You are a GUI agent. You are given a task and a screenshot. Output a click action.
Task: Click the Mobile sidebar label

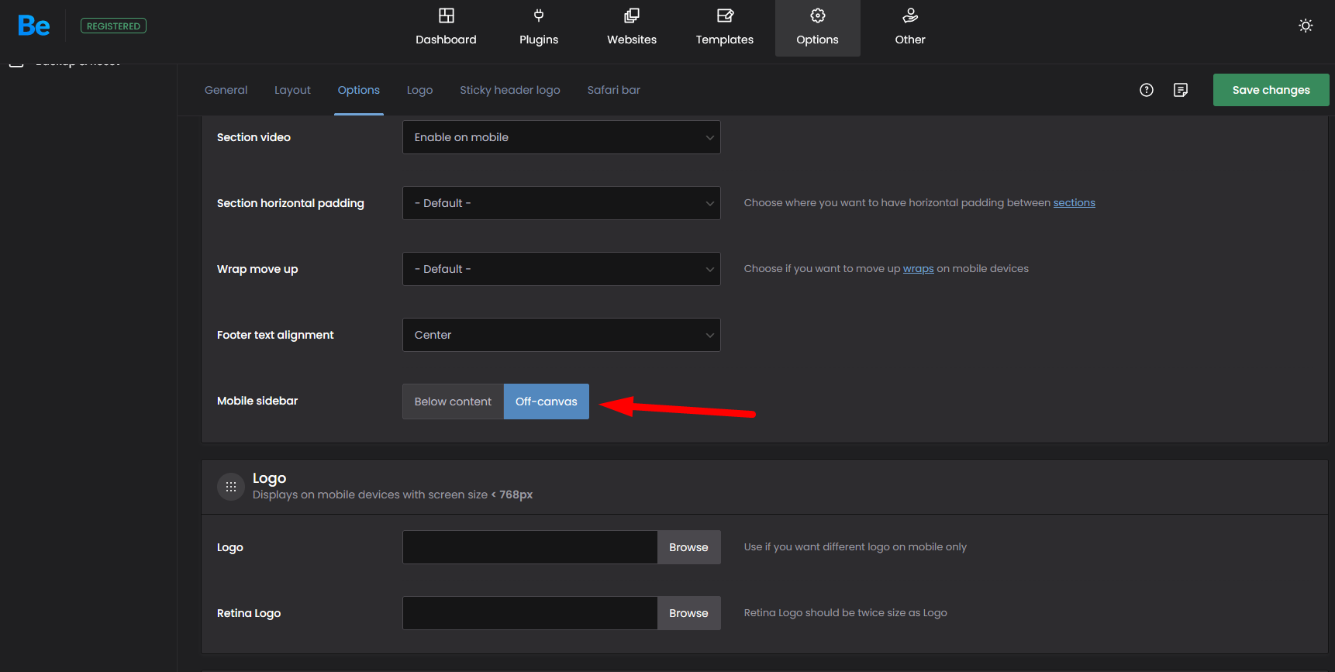pos(257,401)
